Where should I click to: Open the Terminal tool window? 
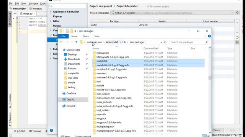pyautogui.click(x=35, y=131)
